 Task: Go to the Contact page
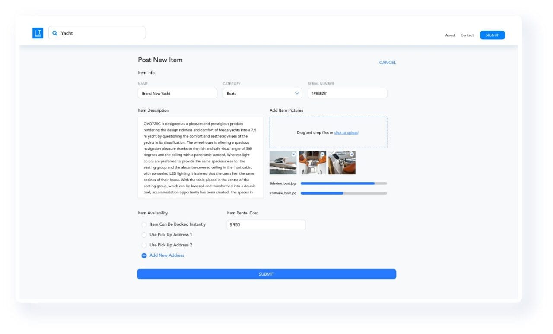(x=467, y=35)
